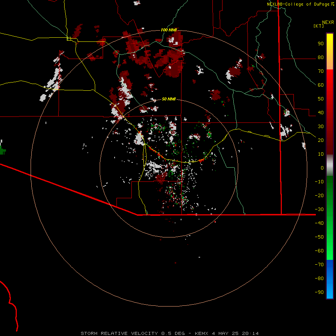Click the positive 60 knot scale label
Screen dimensions: 336x336
pos(321,85)
